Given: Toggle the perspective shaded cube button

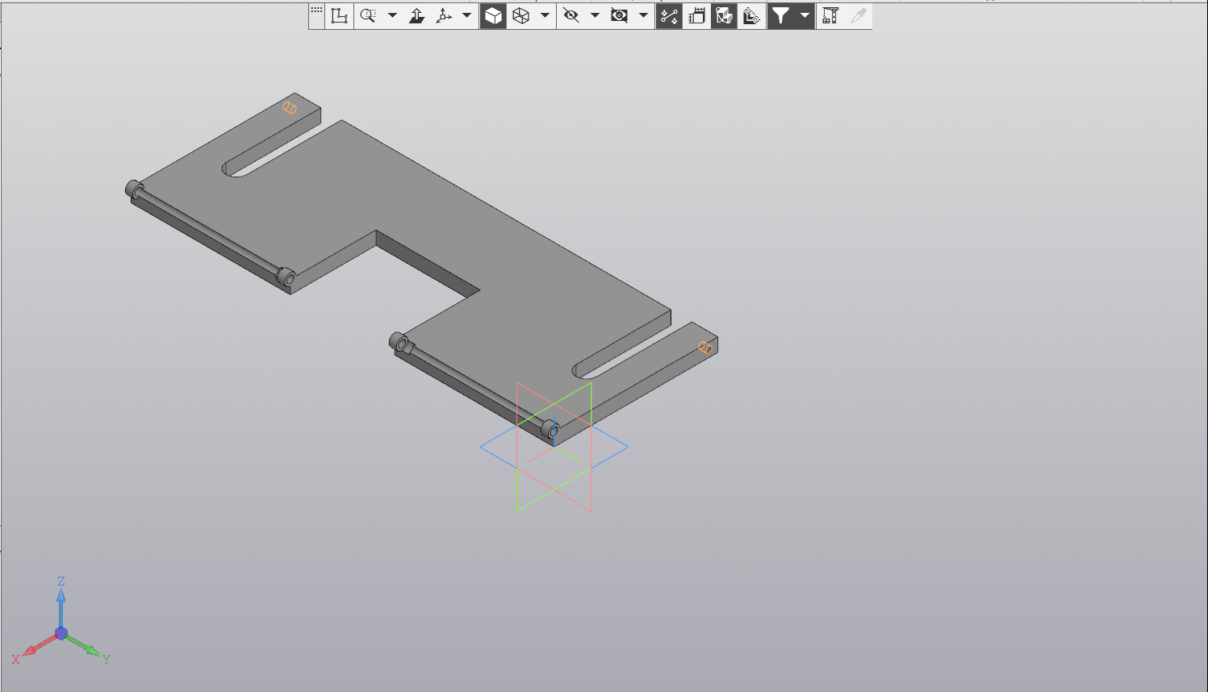Looking at the screenshot, I should pyautogui.click(x=724, y=15).
